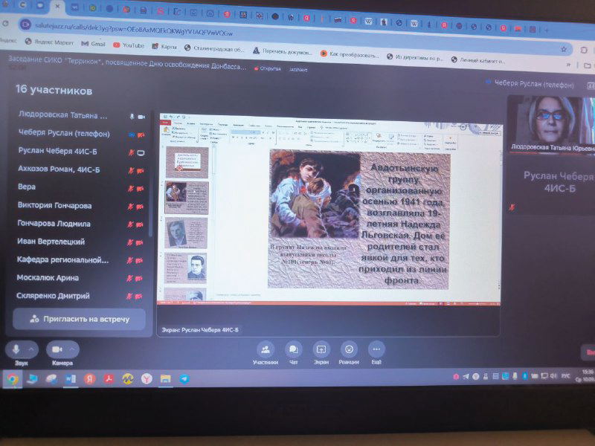Click camera icon for Людоровская Татьяна

pos(141,117)
